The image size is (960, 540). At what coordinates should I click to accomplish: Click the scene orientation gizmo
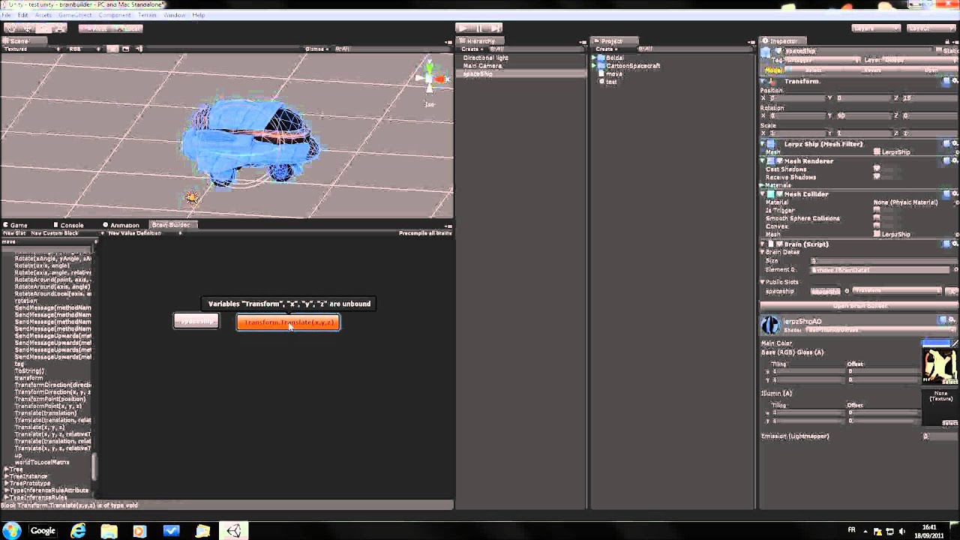pyautogui.click(x=430, y=78)
